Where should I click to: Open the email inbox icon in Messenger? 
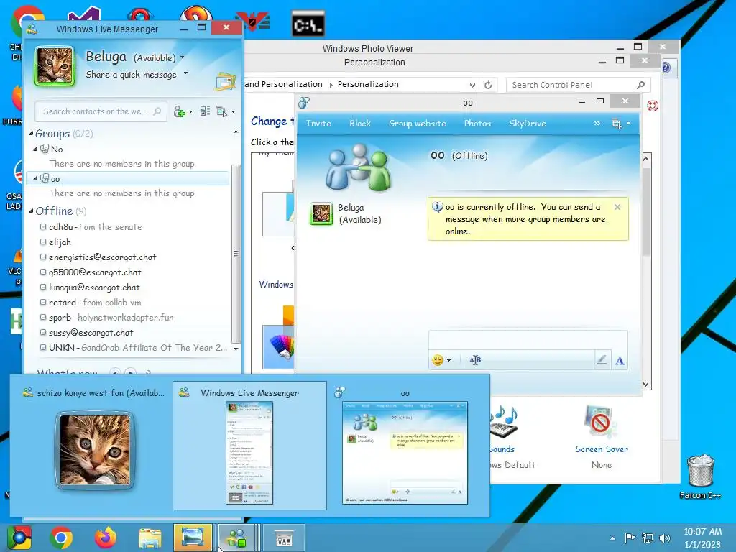pyautogui.click(x=225, y=81)
